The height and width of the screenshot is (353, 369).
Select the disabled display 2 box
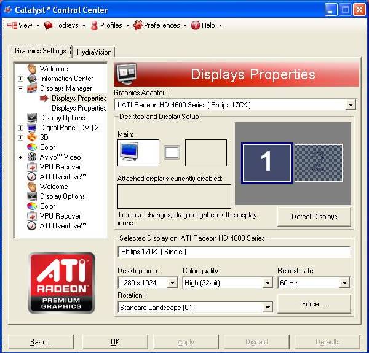317,163
